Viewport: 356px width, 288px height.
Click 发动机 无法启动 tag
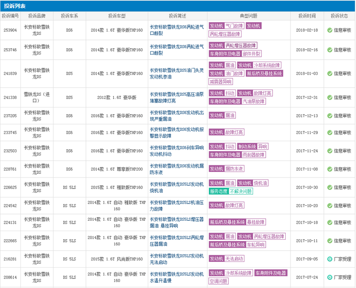[226, 259]
